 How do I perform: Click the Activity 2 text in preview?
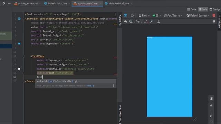(x=150, y=38)
